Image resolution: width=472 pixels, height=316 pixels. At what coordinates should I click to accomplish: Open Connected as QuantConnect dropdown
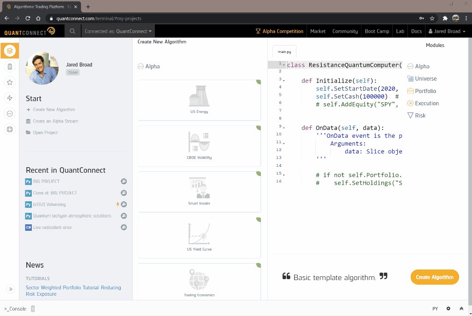[x=118, y=31]
